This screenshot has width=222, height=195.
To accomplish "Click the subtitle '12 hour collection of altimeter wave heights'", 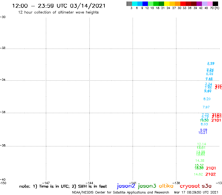I will 58,12.
